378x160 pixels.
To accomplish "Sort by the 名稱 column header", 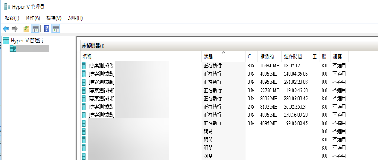I will pyautogui.click(x=141, y=57).
